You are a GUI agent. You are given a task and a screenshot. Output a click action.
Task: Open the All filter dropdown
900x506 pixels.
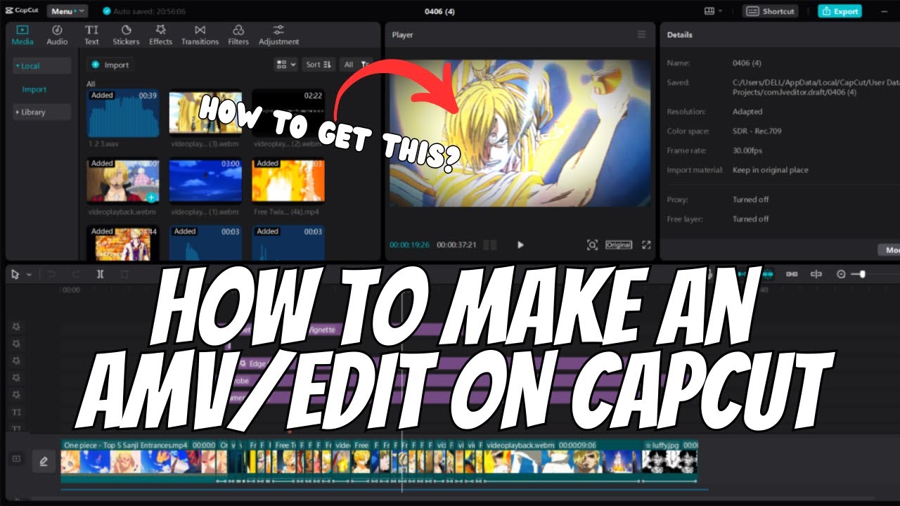pos(356,64)
